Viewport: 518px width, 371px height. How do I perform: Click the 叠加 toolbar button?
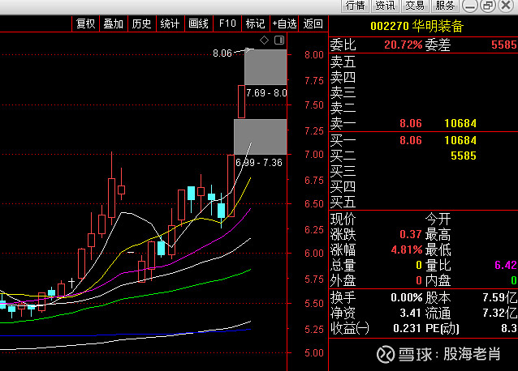coord(114,23)
